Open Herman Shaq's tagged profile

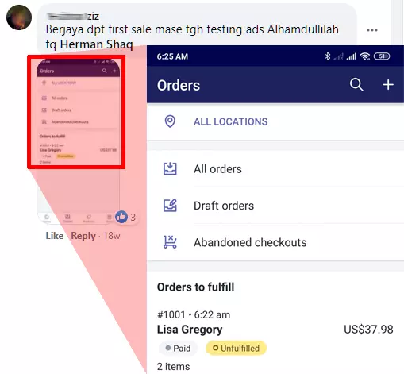coord(96,44)
